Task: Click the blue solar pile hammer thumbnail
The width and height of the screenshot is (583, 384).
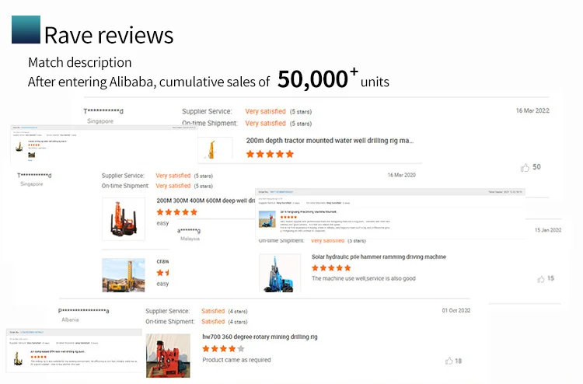Action: (x=280, y=274)
